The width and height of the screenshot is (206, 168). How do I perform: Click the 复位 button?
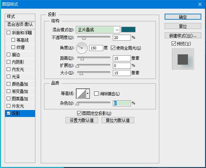pos(183,26)
